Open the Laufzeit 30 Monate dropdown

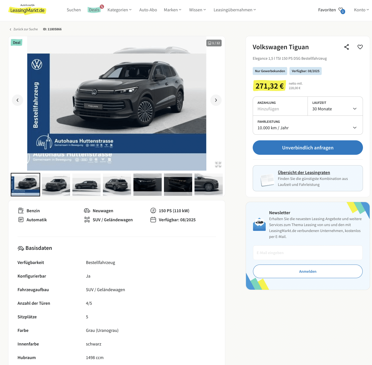pyautogui.click(x=335, y=106)
